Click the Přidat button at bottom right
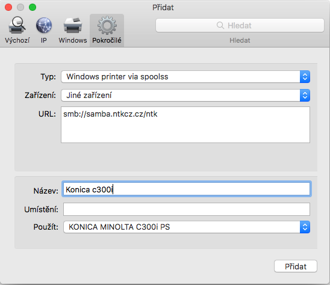Image resolution: width=330 pixels, height=285 pixels. click(x=296, y=266)
